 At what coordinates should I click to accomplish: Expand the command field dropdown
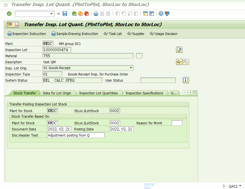pos(51,14)
